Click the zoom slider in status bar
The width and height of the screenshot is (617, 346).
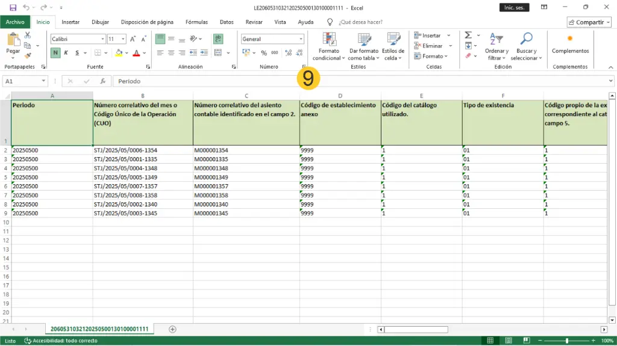(566, 341)
